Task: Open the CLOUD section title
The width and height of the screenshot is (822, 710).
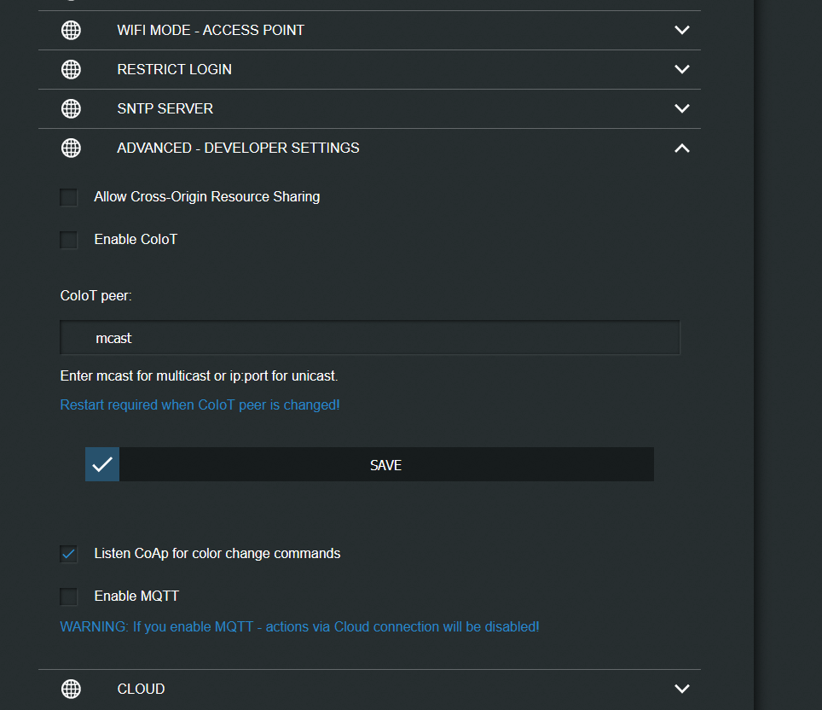Action: [142, 689]
